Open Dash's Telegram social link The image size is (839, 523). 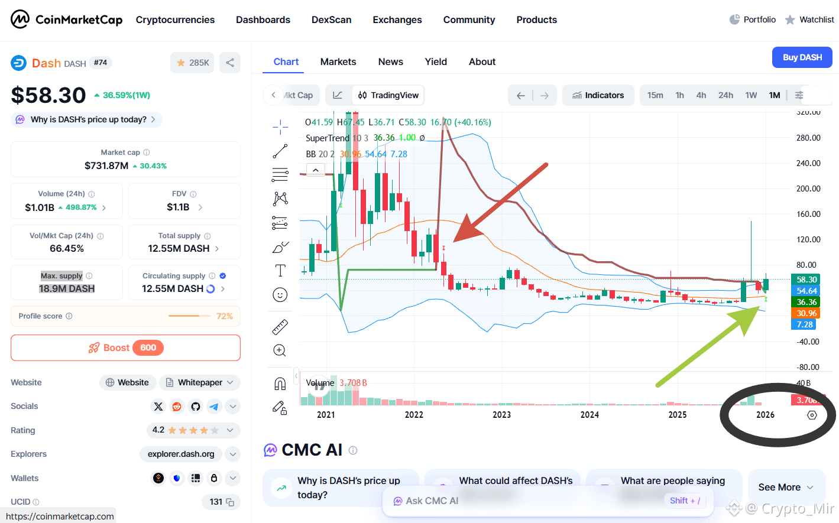coord(214,407)
